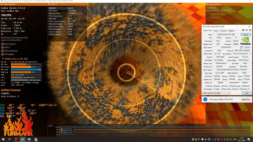The image size is (253, 142).
Task: Click the blue info icon in update bar
Action: click(x=205, y=99)
